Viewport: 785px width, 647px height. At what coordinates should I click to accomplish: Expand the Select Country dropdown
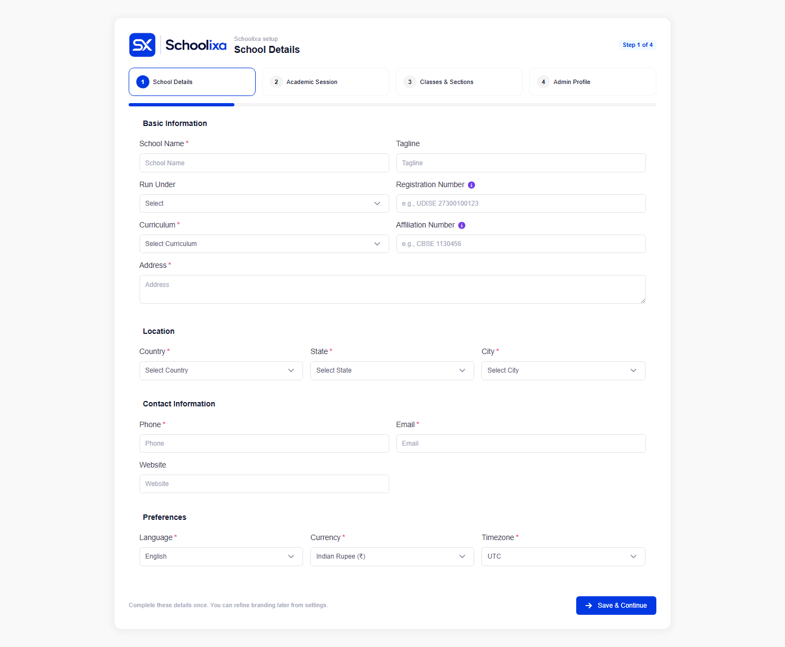221,370
